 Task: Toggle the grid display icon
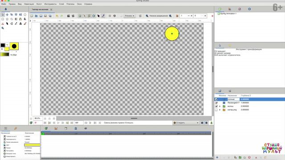[110, 16]
